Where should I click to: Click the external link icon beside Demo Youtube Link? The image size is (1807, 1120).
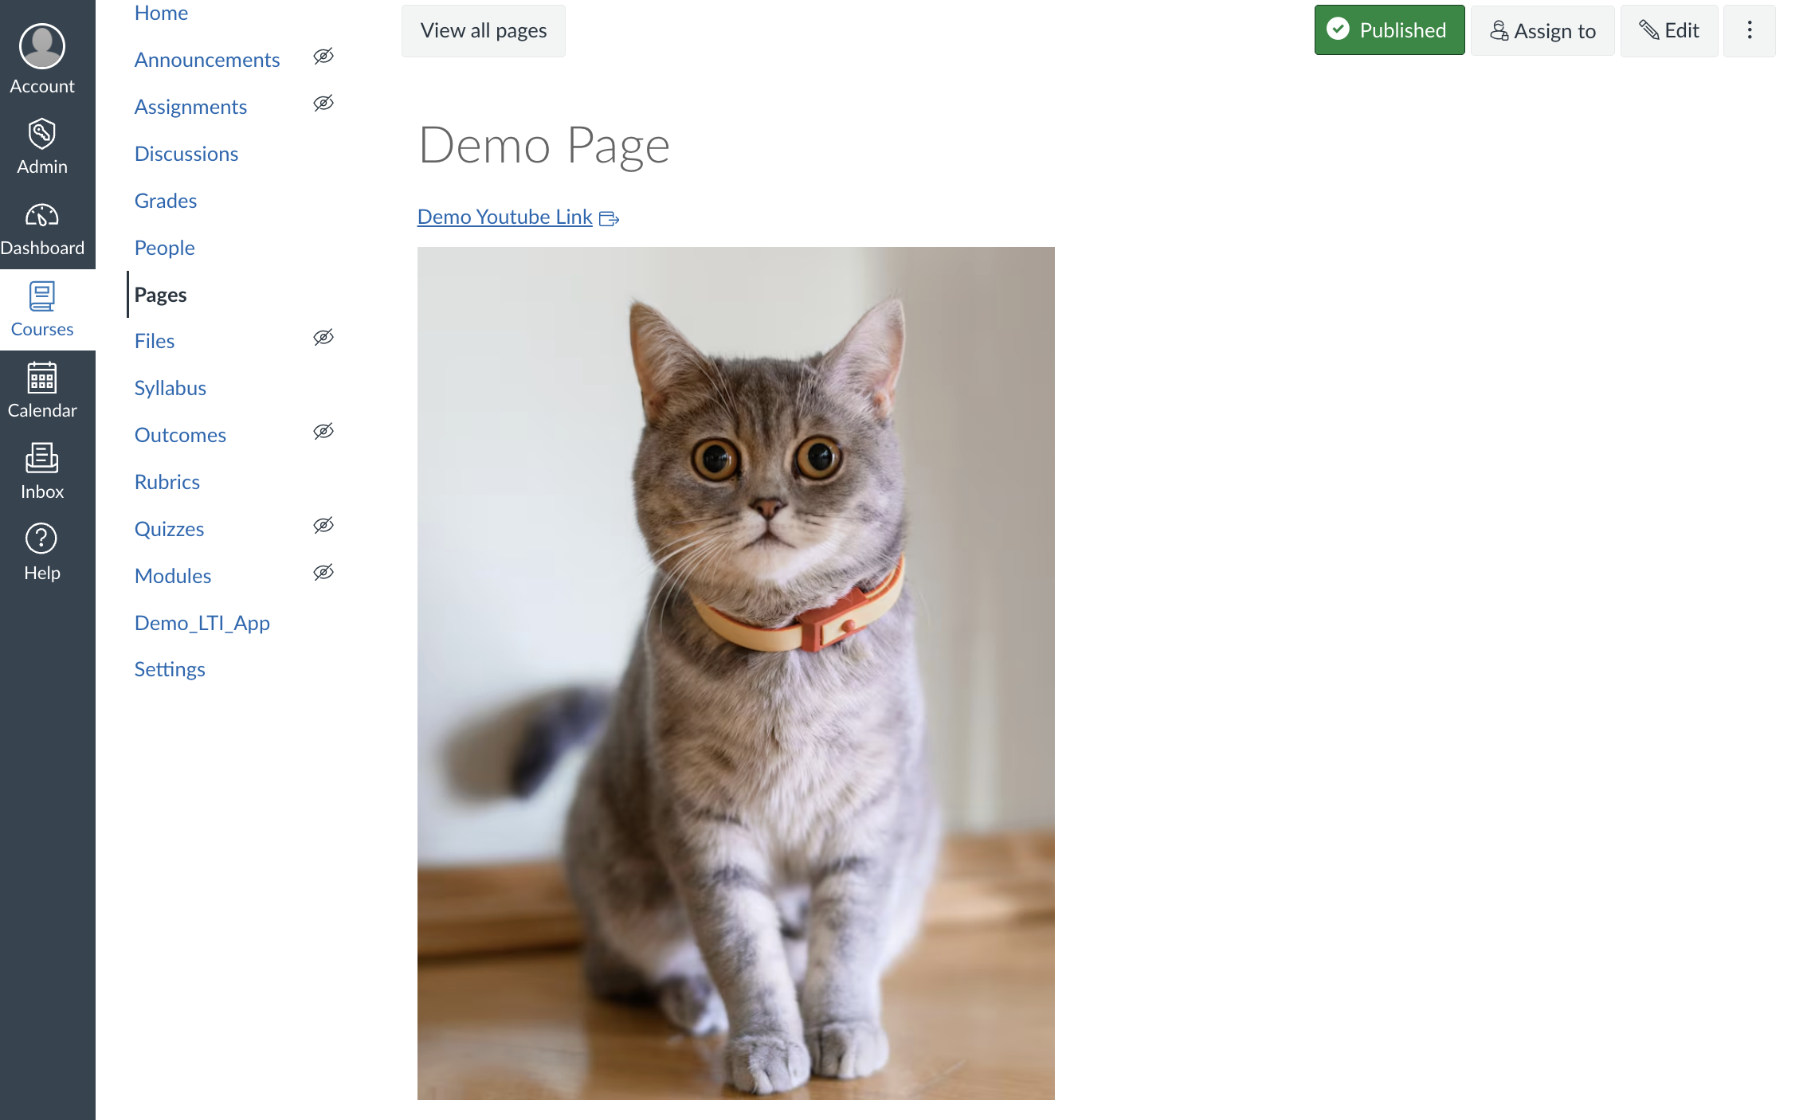pos(609,218)
